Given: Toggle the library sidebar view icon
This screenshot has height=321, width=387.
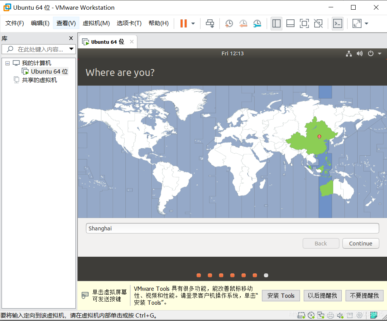Looking at the screenshot, I should point(276,24).
